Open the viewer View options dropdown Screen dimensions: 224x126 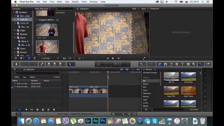(145, 9)
